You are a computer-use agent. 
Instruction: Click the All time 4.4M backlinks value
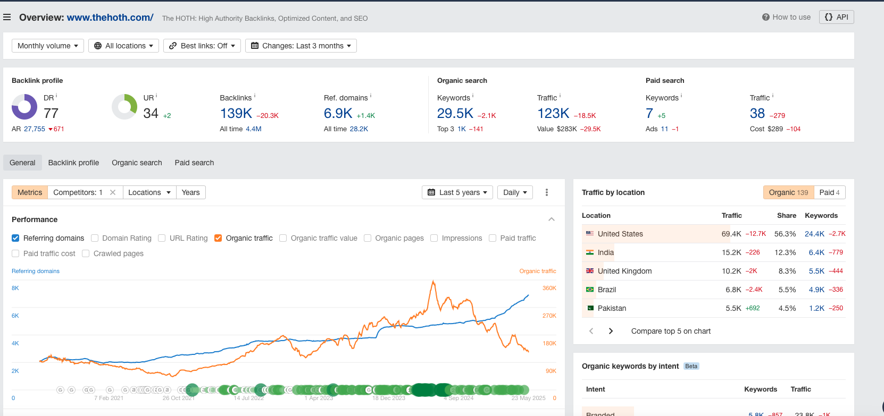click(x=254, y=129)
